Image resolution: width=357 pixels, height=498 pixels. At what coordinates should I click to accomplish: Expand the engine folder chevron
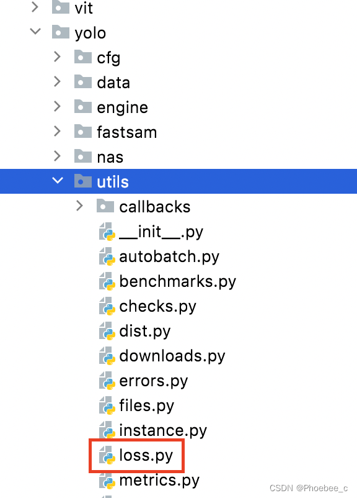click(58, 106)
